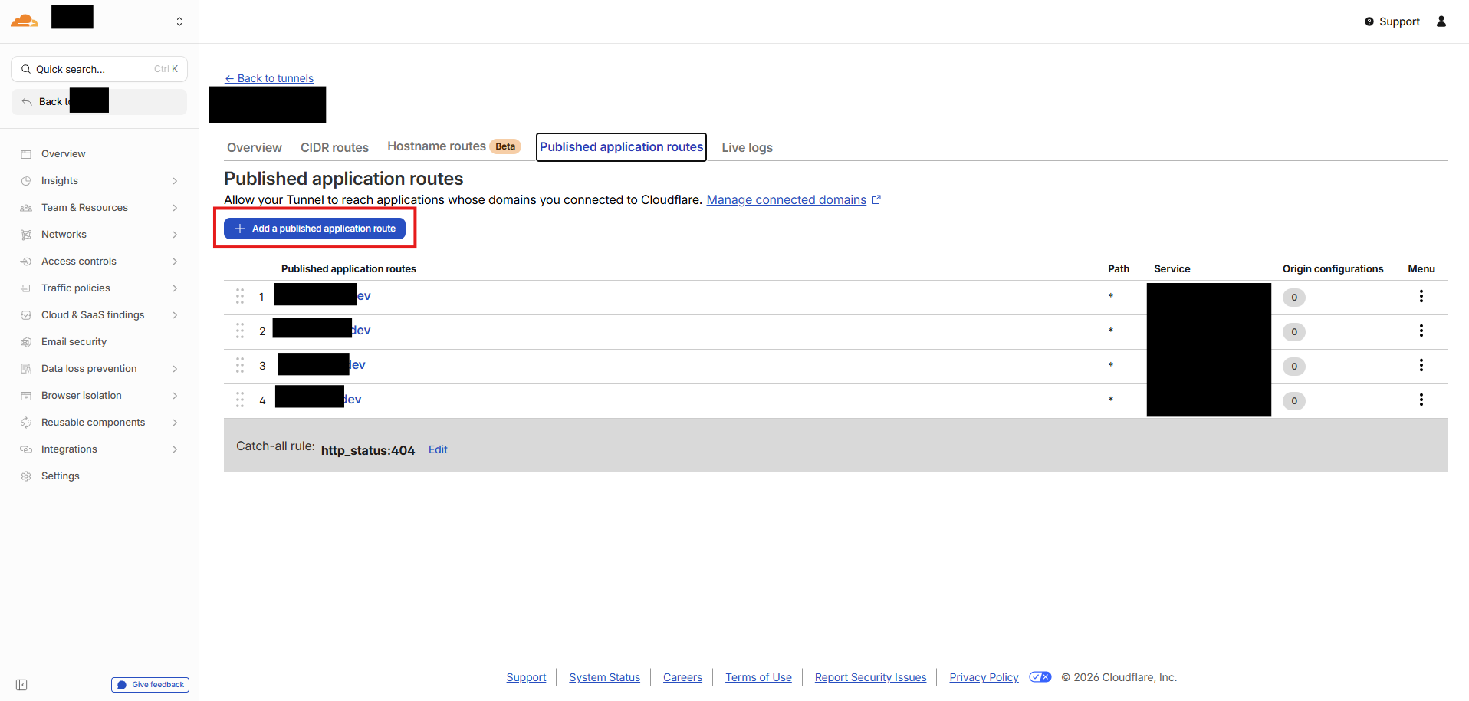
Task: Click the Email security icon
Action: click(26, 342)
